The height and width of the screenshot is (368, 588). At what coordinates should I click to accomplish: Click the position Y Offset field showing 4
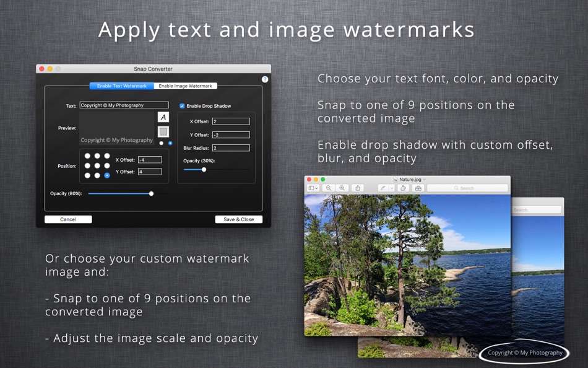pyautogui.click(x=150, y=172)
